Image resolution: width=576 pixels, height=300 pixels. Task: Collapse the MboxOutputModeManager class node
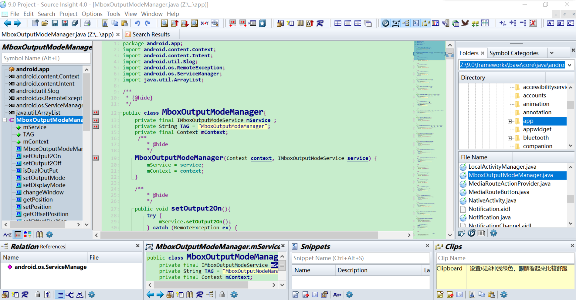click(5, 120)
